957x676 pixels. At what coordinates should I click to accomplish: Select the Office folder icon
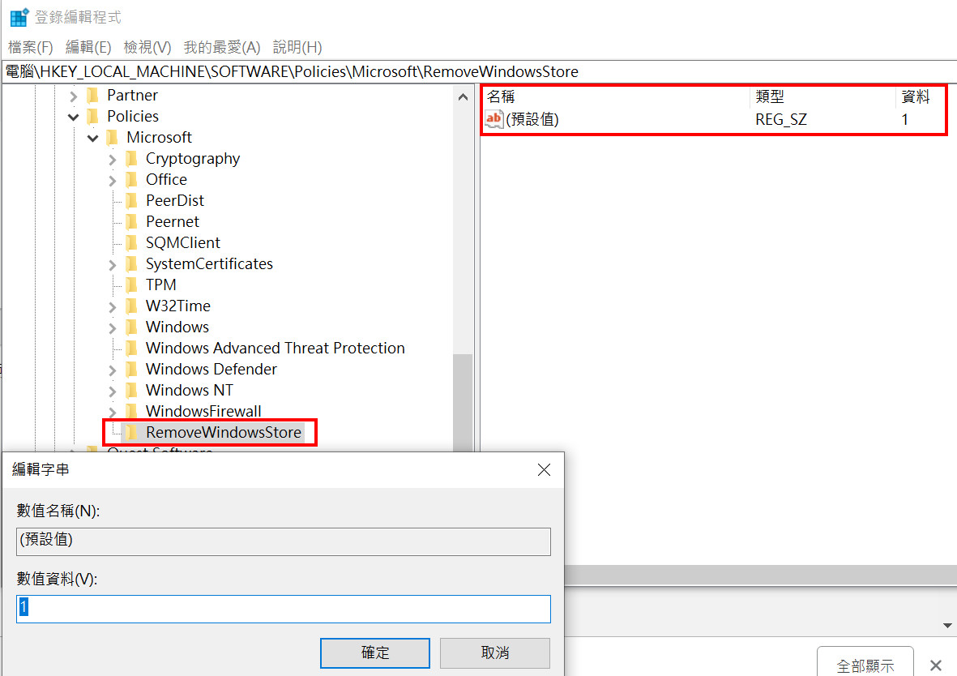[x=132, y=179]
